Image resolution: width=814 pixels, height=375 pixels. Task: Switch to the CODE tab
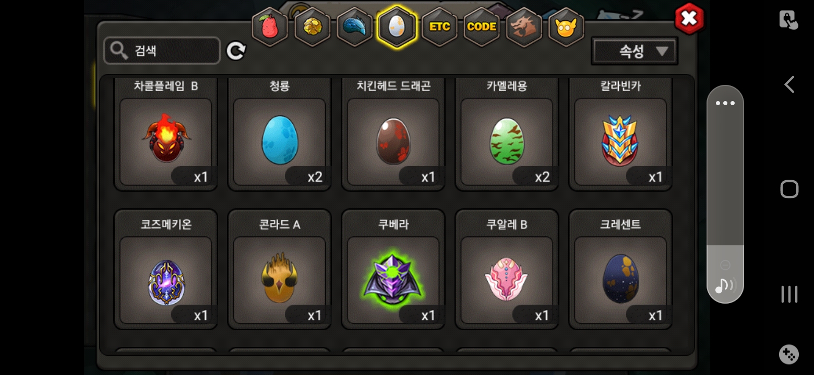(x=482, y=27)
